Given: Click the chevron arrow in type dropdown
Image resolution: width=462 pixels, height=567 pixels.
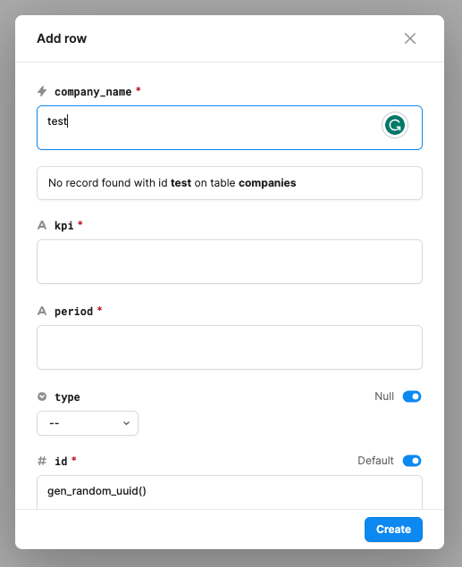Looking at the screenshot, I should [x=126, y=423].
